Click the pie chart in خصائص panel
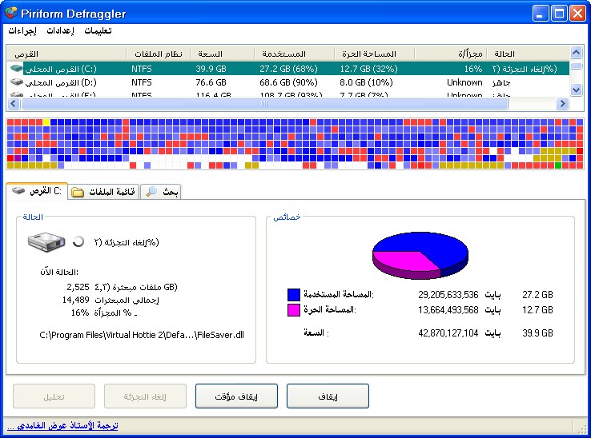Image resolution: width=591 pixels, height=438 pixels. click(x=420, y=256)
